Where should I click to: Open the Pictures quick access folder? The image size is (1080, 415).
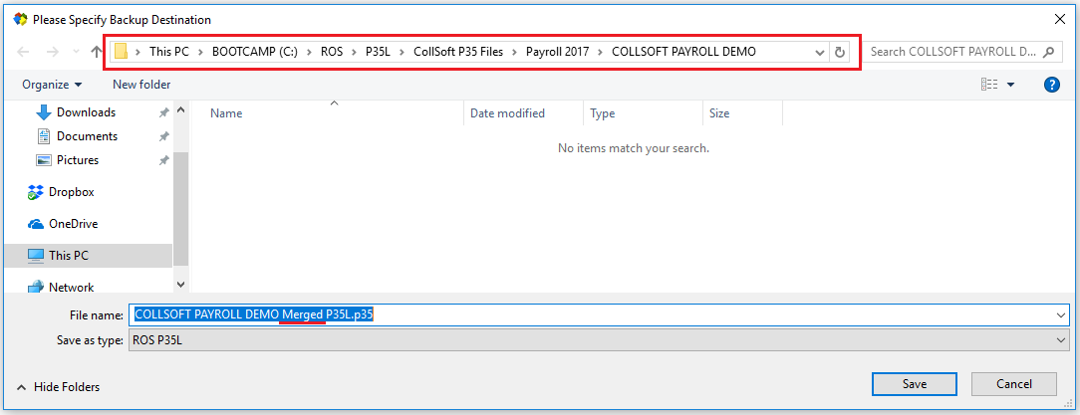tap(78, 160)
